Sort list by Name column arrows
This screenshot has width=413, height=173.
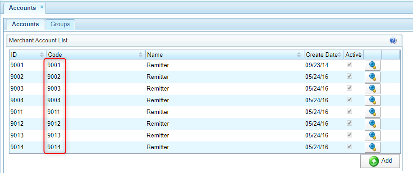click(x=299, y=55)
